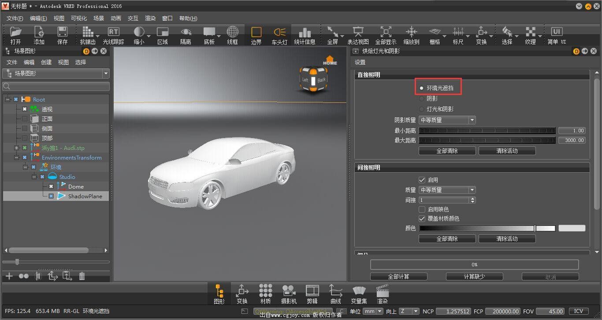Select 灯光和阴影 radio button

(421, 109)
